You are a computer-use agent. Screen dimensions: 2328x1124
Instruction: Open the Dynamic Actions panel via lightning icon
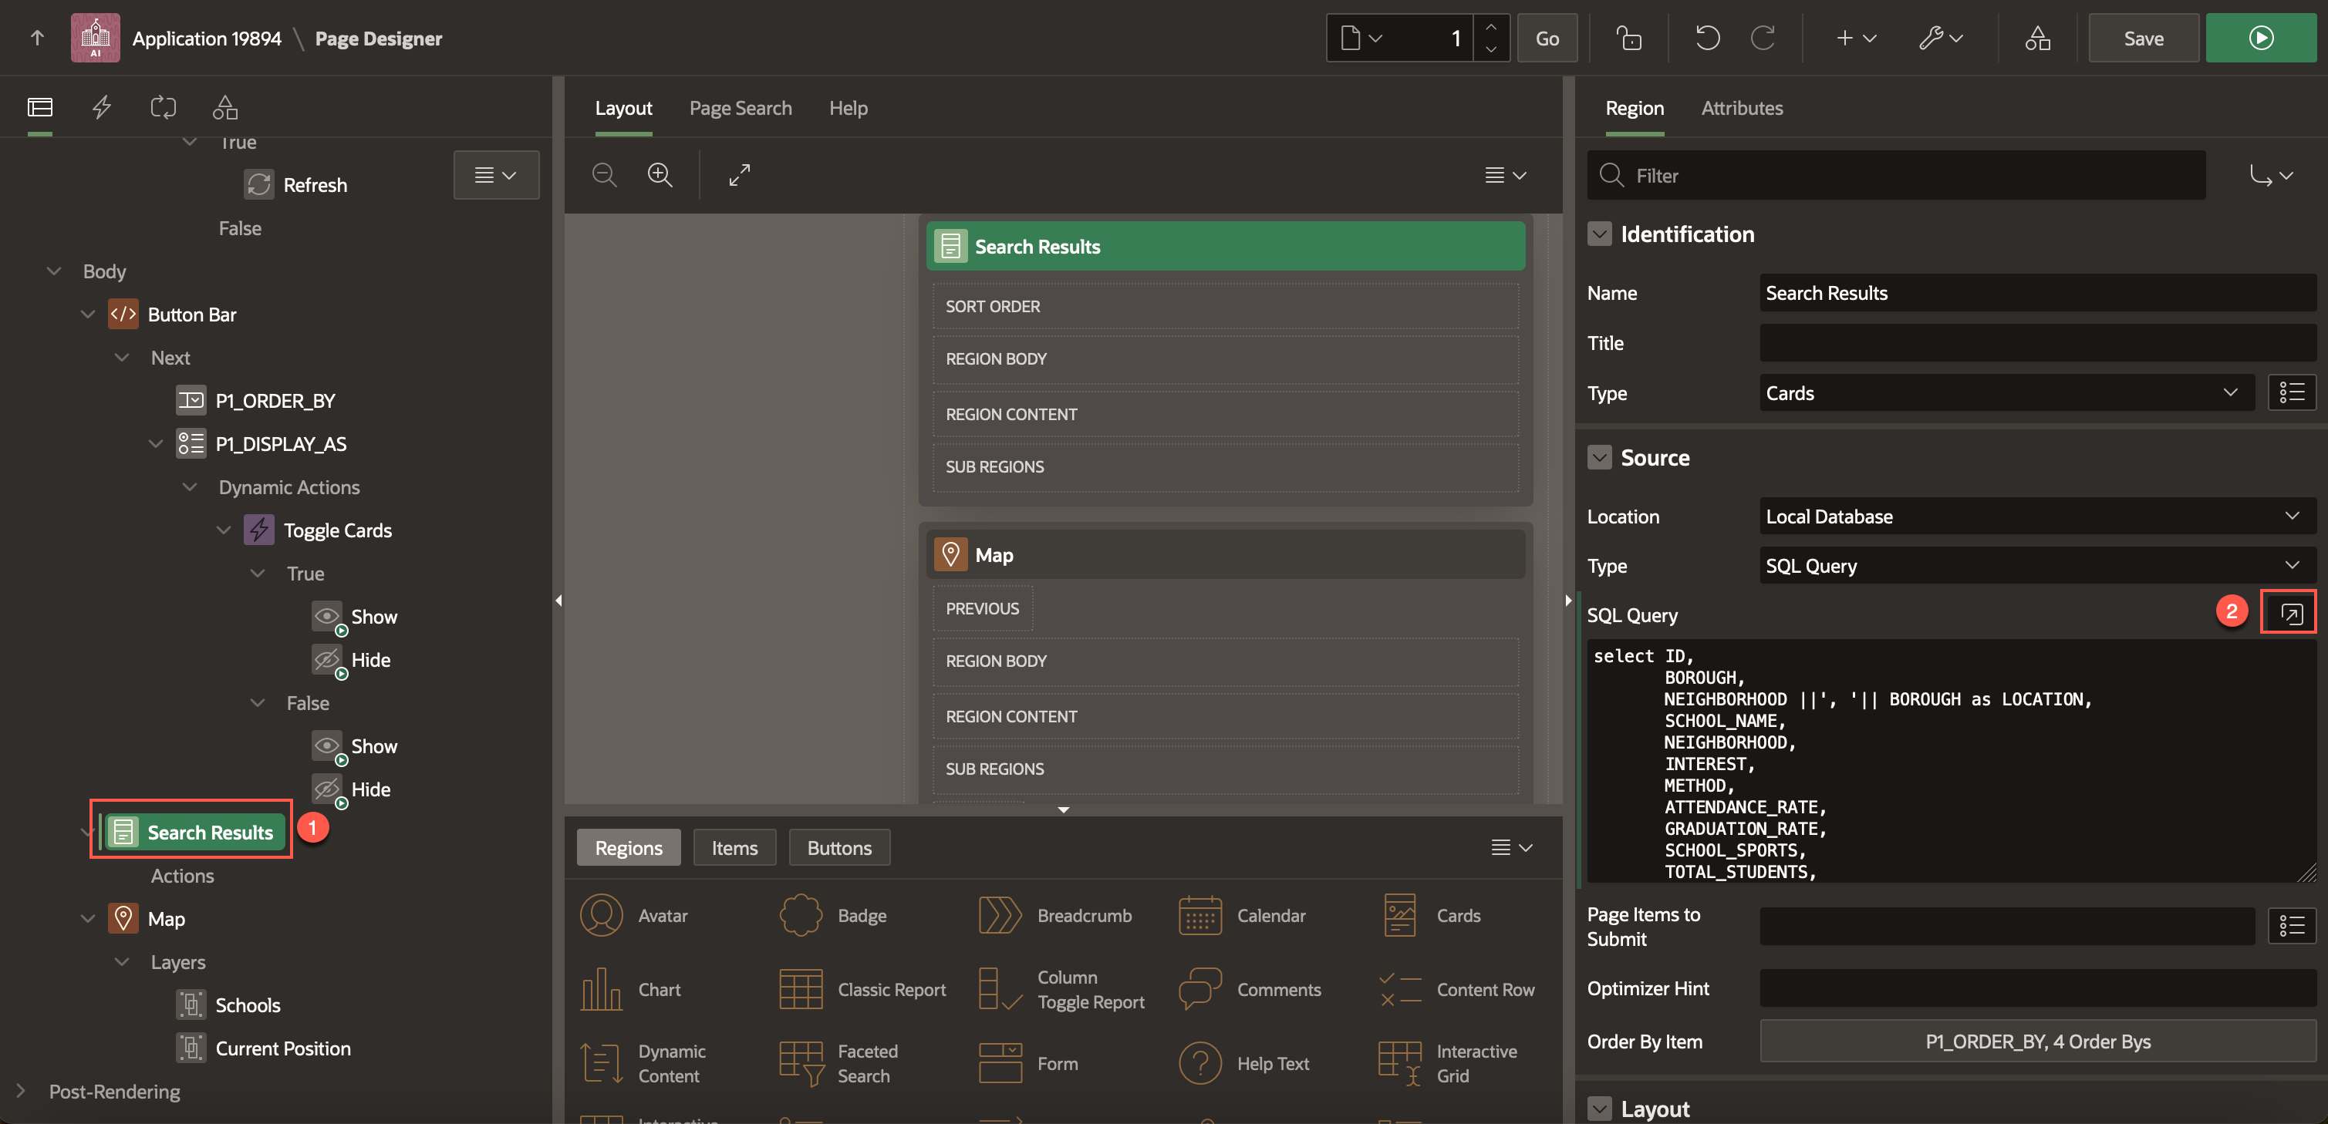click(101, 106)
